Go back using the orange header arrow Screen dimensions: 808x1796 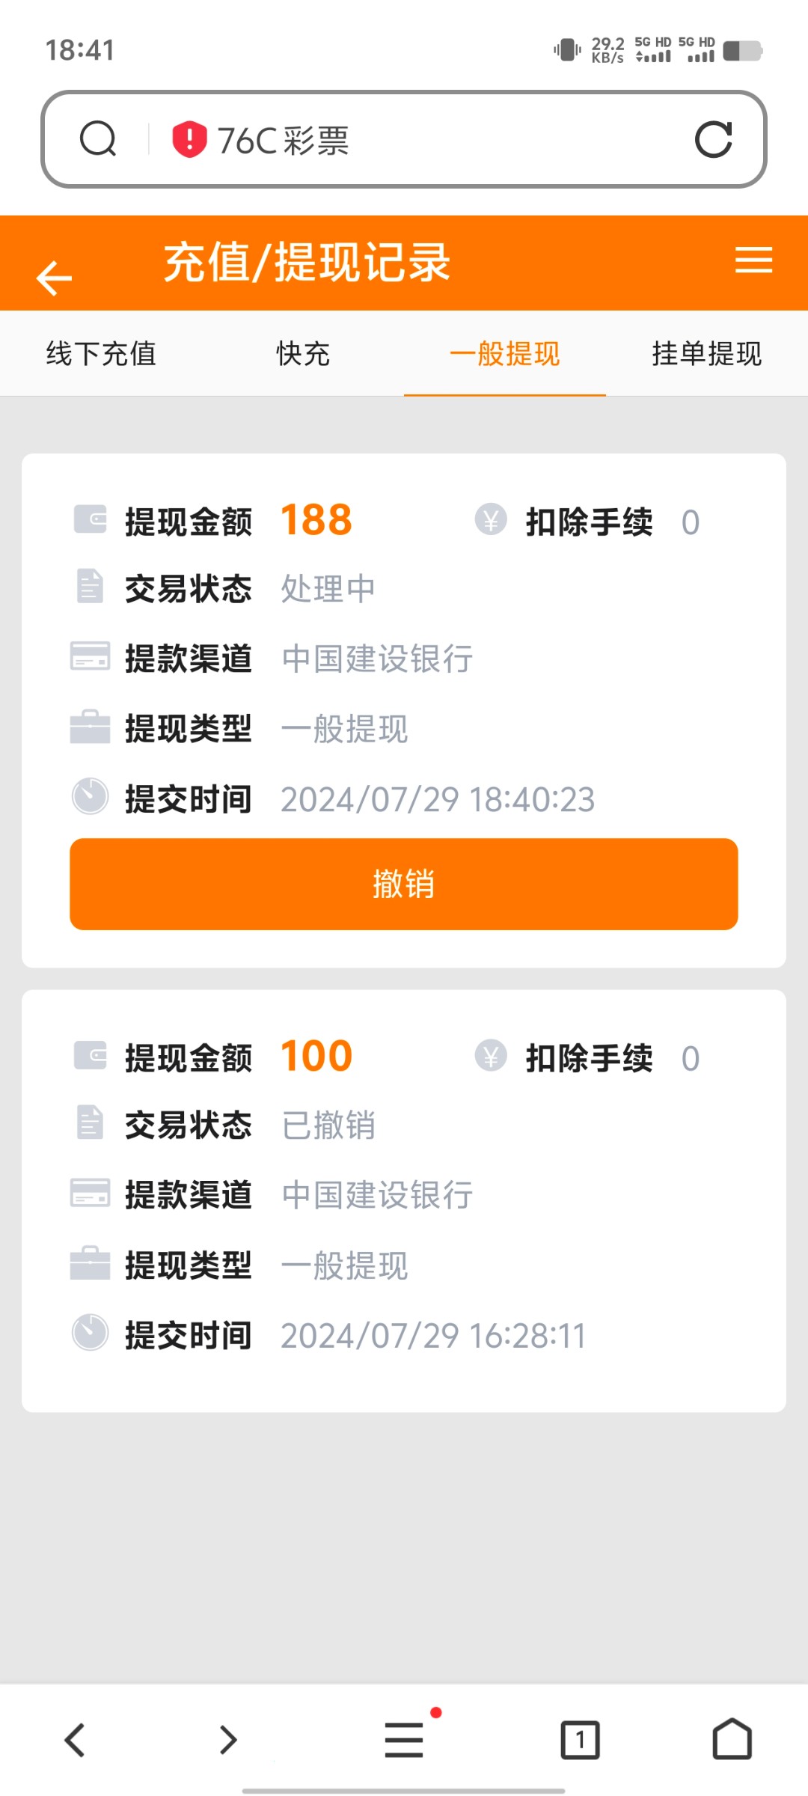coord(54,278)
